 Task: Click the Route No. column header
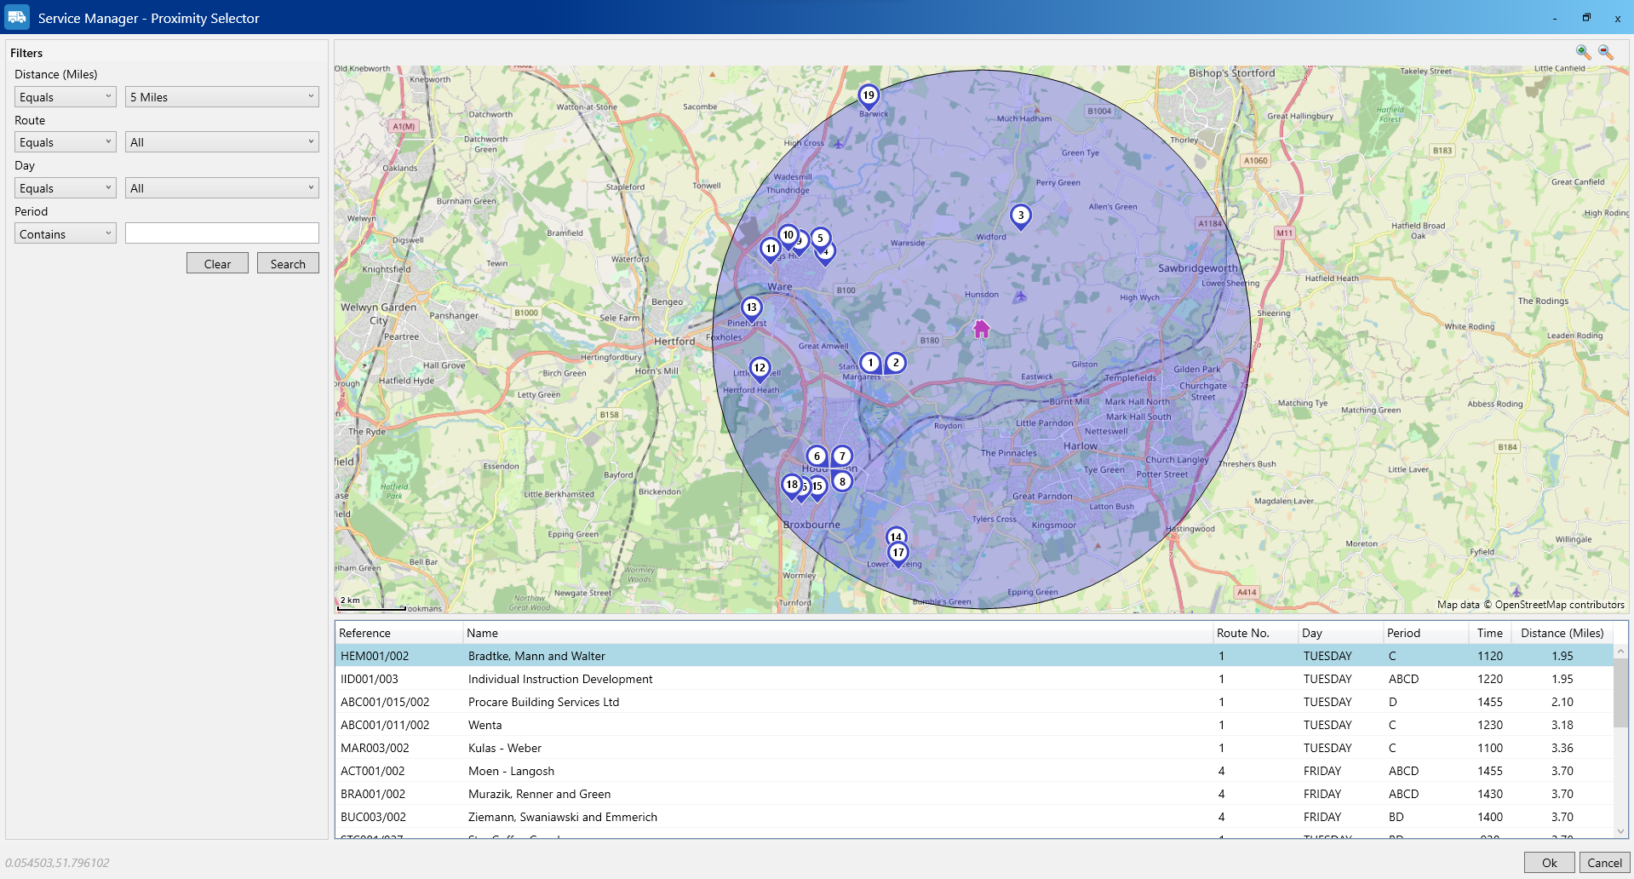point(1242,633)
